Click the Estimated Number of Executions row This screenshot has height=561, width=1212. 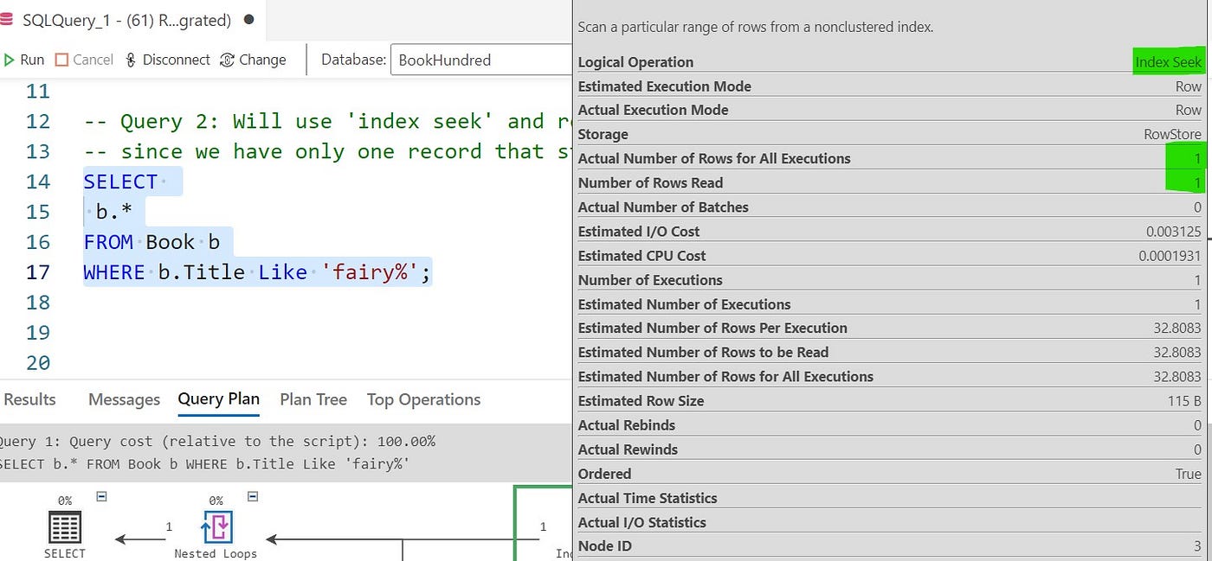click(890, 304)
